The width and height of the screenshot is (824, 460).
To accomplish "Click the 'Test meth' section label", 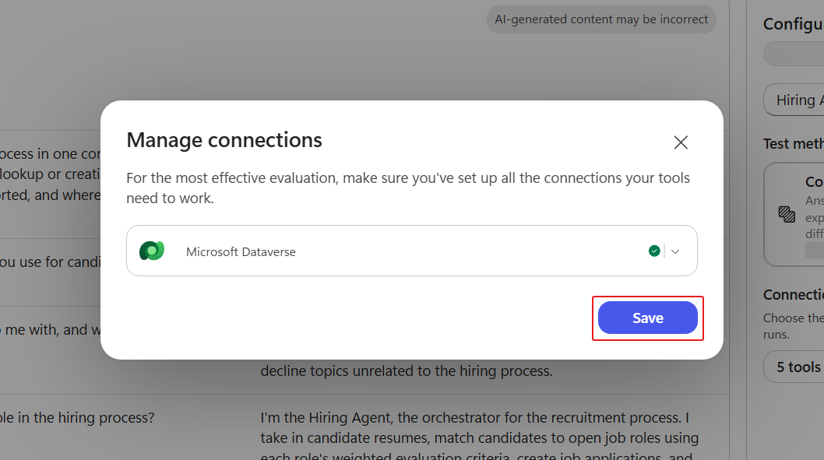I will pos(794,144).
